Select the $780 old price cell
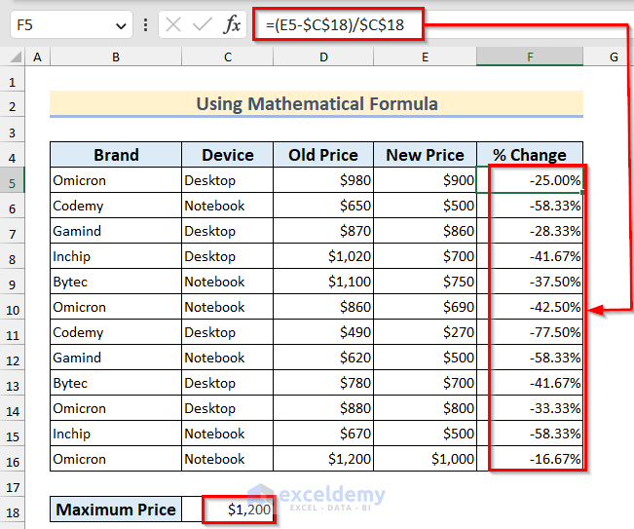 click(323, 383)
